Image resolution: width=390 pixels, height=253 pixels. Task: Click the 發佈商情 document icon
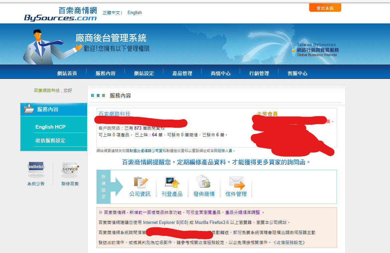click(203, 181)
